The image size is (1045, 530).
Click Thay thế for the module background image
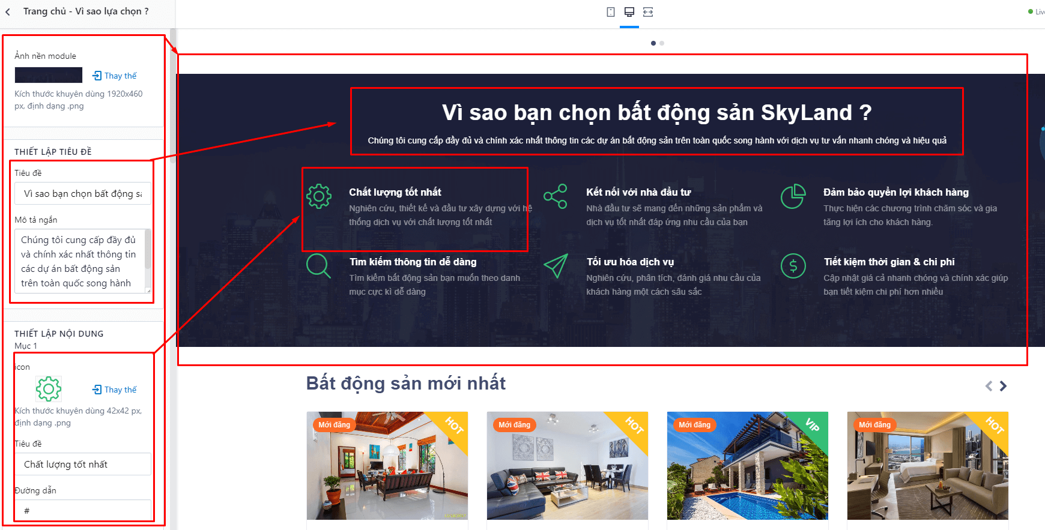click(x=115, y=76)
